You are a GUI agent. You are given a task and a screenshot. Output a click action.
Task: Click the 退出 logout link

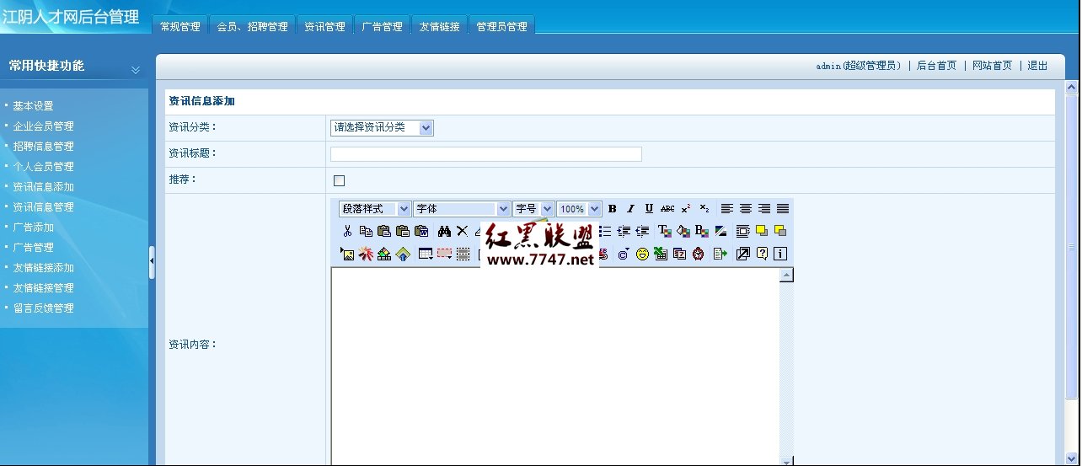pos(1037,66)
